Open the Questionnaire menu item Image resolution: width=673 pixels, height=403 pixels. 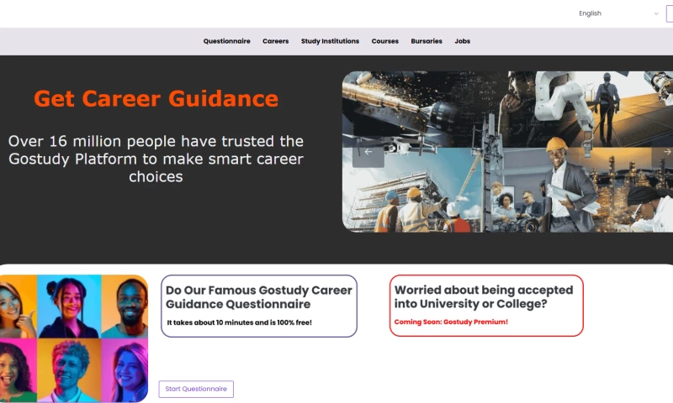[226, 41]
